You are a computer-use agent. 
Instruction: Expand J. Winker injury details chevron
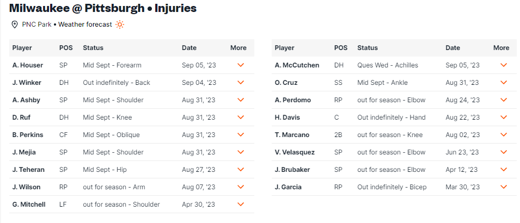pos(241,83)
